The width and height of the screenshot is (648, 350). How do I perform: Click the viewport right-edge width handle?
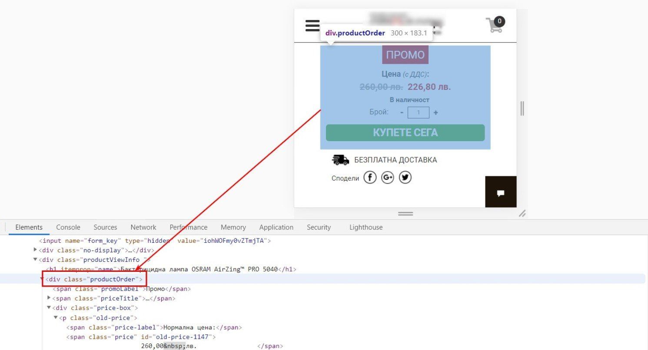tap(522, 108)
